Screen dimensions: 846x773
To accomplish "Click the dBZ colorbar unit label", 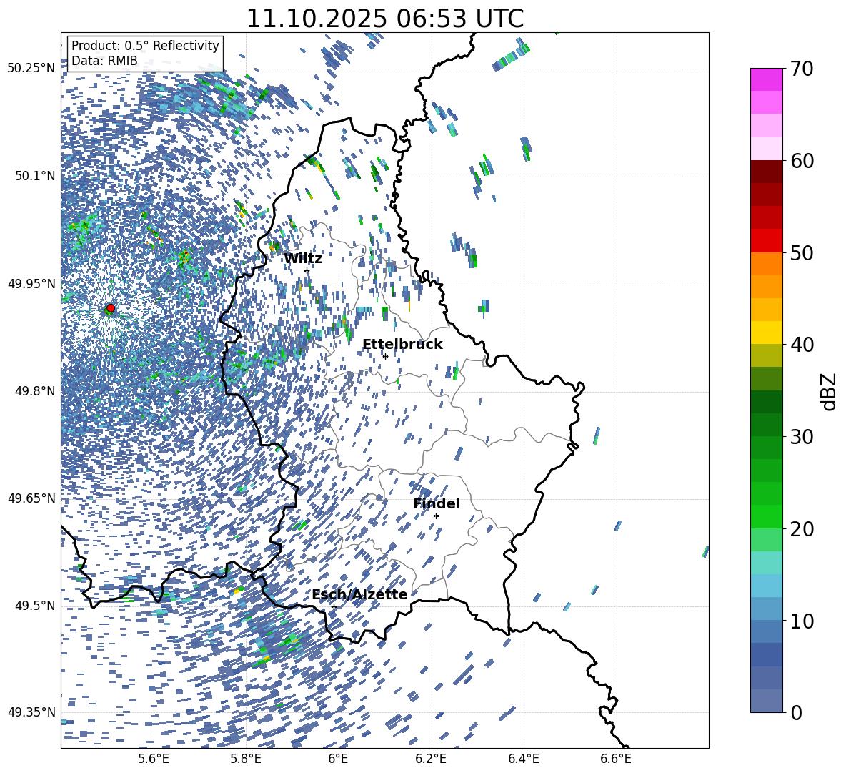I will tap(830, 391).
